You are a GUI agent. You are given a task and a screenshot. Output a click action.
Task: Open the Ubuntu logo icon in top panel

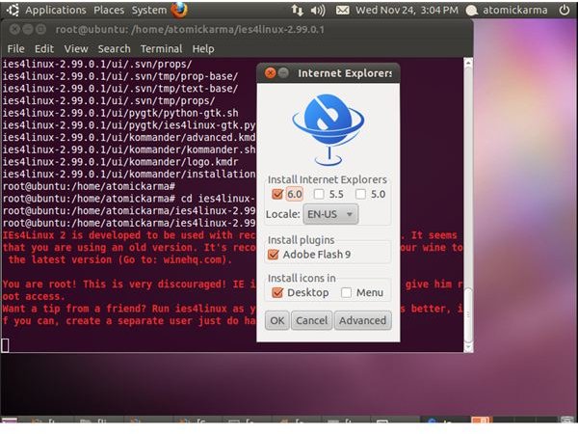click(x=13, y=11)
